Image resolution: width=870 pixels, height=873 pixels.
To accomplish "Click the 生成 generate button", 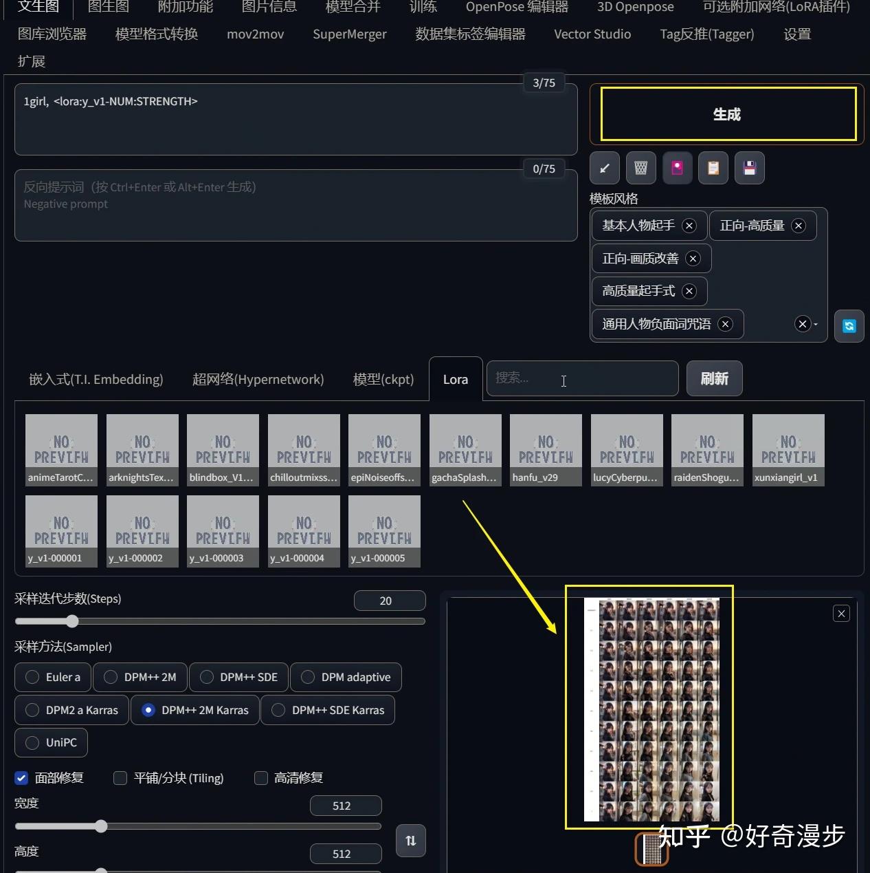I will 726,114.
